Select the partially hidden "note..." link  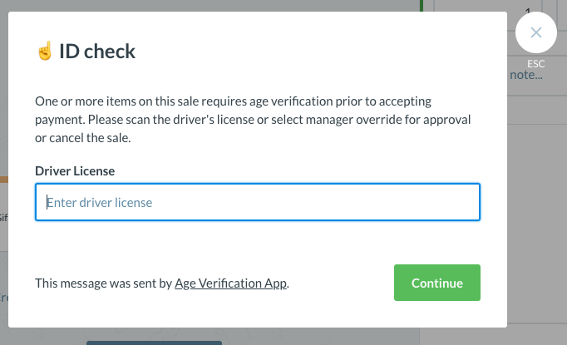[x=527, y=76]
